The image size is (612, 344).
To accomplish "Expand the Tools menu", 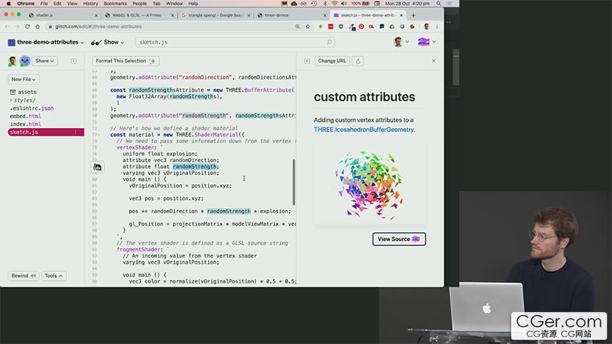I will pos(54,276).
